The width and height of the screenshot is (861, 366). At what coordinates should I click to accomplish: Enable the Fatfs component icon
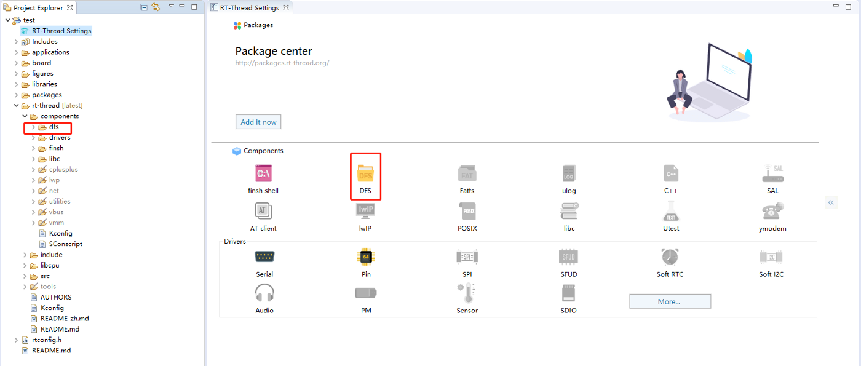[x=467, y=173]
